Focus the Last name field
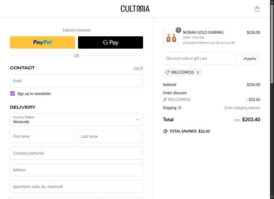This screenshot has width=274, height=199. pos(110,136)
